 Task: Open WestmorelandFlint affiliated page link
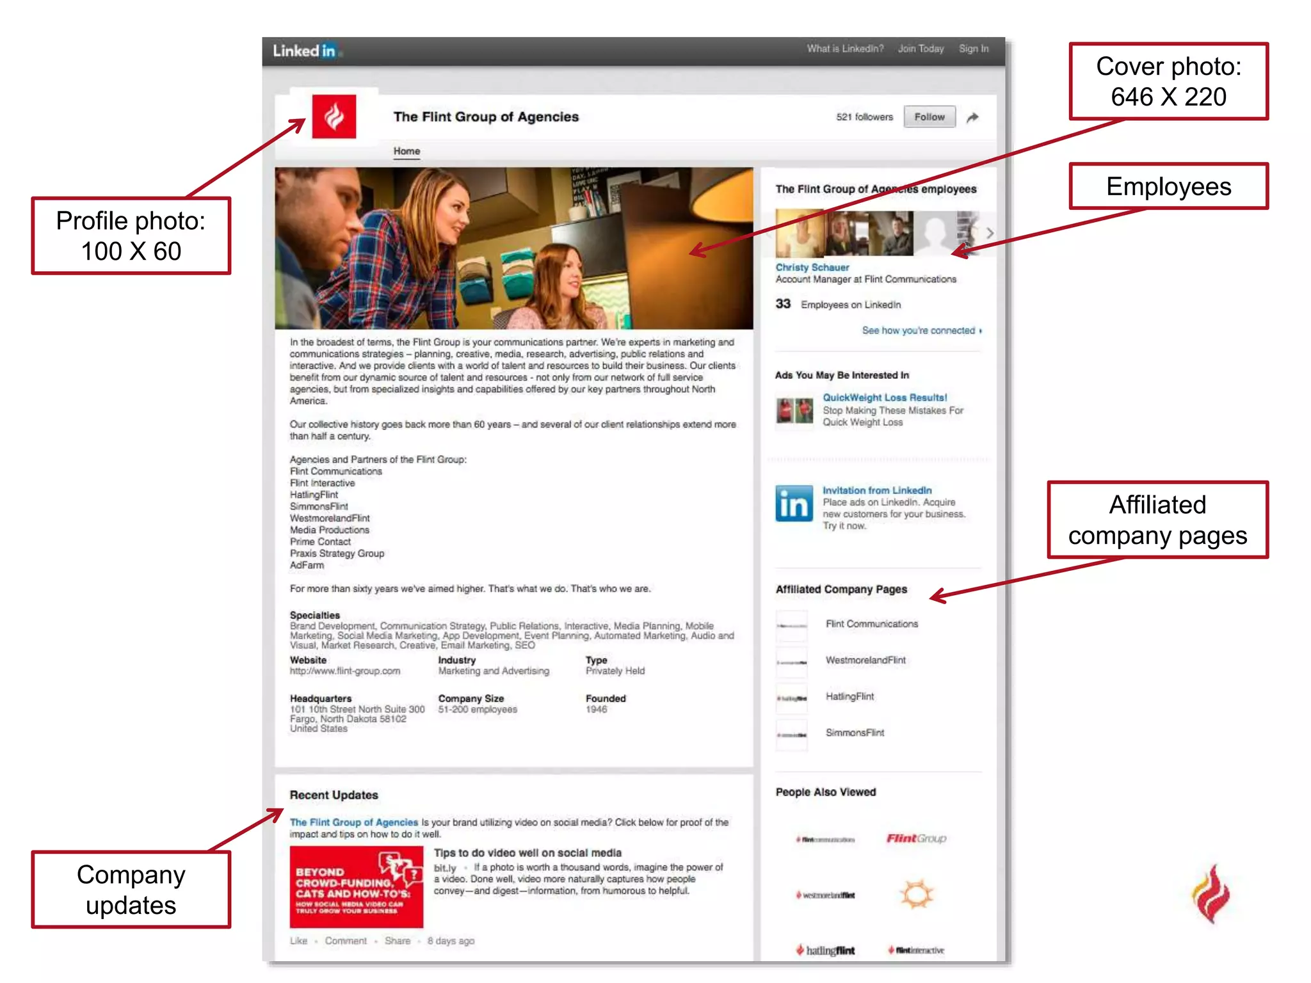point(865,660)
